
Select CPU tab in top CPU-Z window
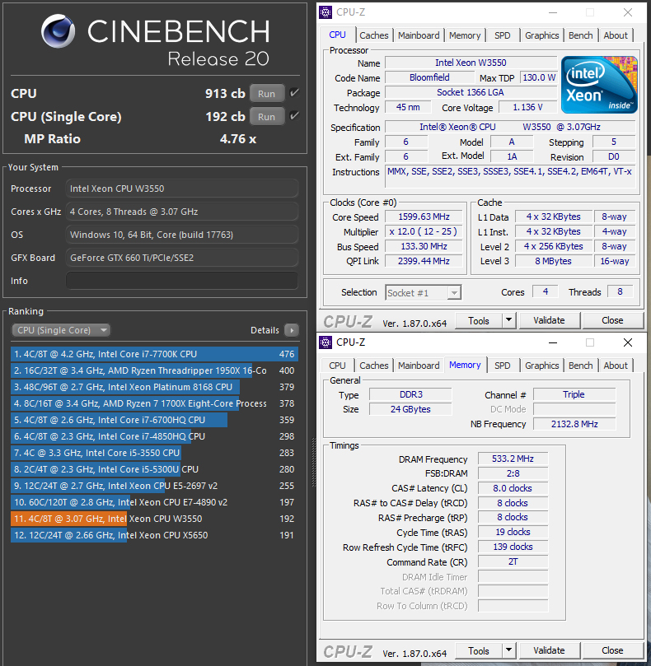(x=337, y=35)
